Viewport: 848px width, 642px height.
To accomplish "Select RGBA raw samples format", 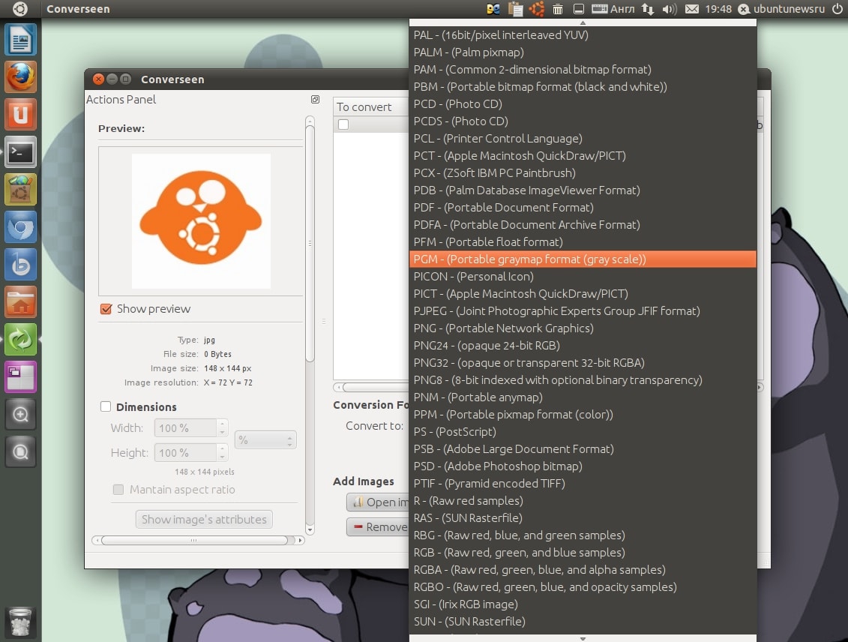I will (583, 569).
